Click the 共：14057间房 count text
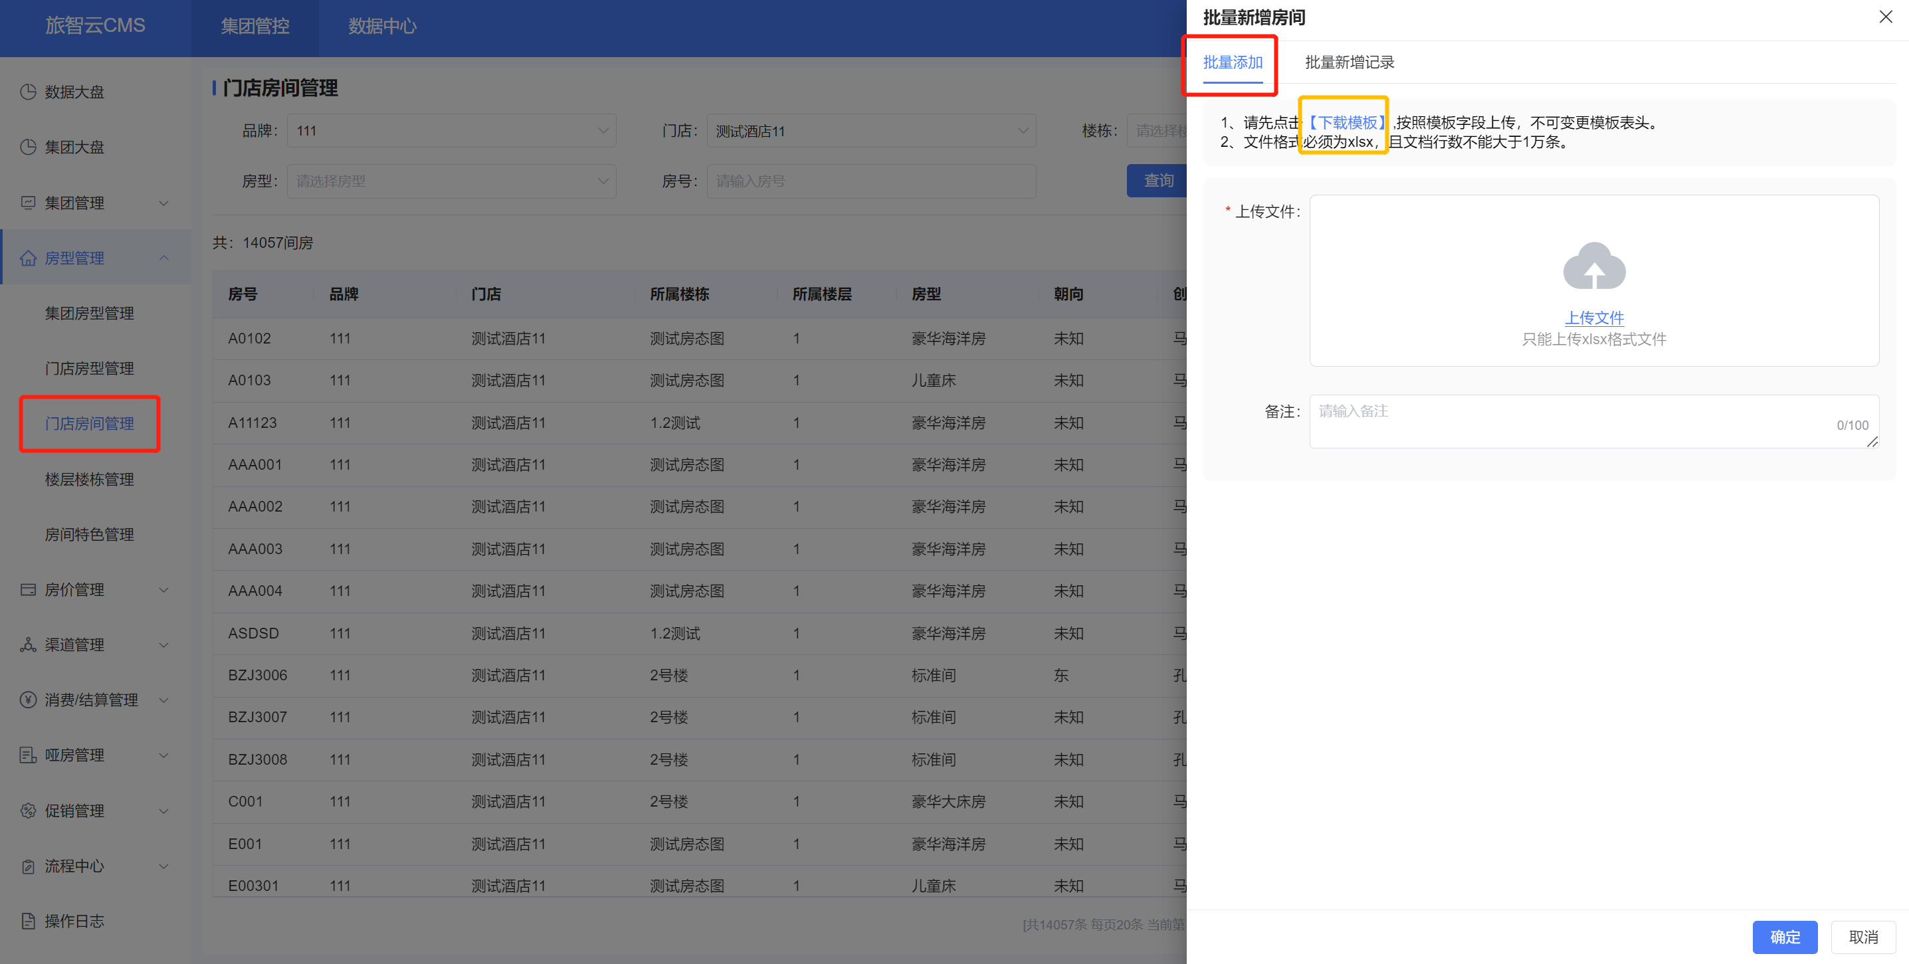 click(x=263, y=243)
